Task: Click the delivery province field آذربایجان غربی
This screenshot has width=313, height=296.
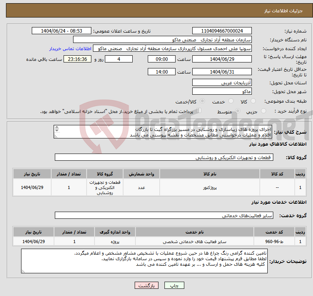Action: click(x=222, y=82)
